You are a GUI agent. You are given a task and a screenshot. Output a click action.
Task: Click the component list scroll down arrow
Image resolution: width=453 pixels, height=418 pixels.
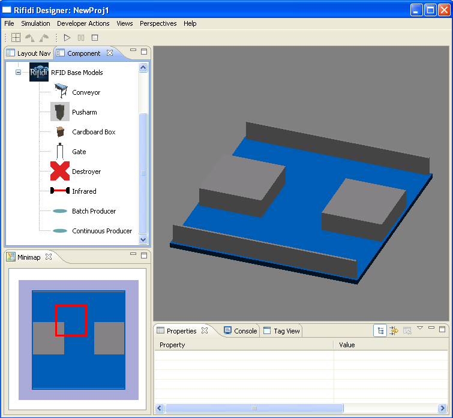(x=143, y=240)
